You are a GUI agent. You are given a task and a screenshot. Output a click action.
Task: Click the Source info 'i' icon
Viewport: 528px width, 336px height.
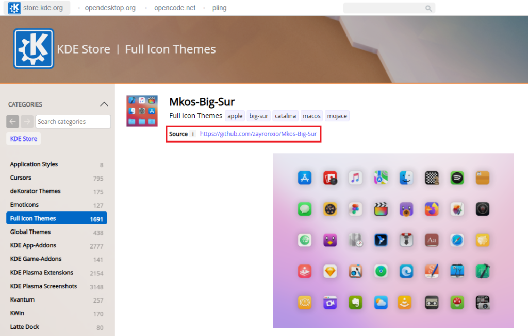pos(193,134)
